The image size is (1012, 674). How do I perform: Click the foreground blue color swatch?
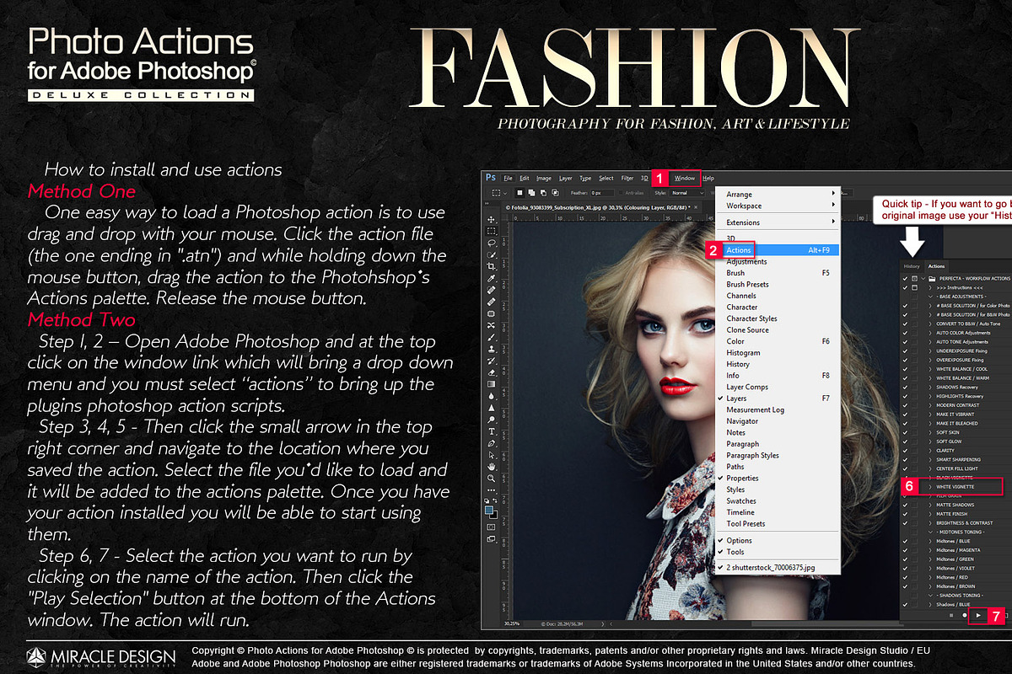pos(488,510)
